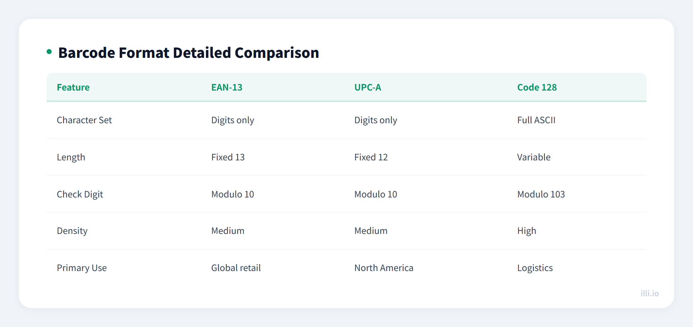This screenshot has height=327, width=693.
Task: Select the Modulo 103 cell
Action: point(541,194)
